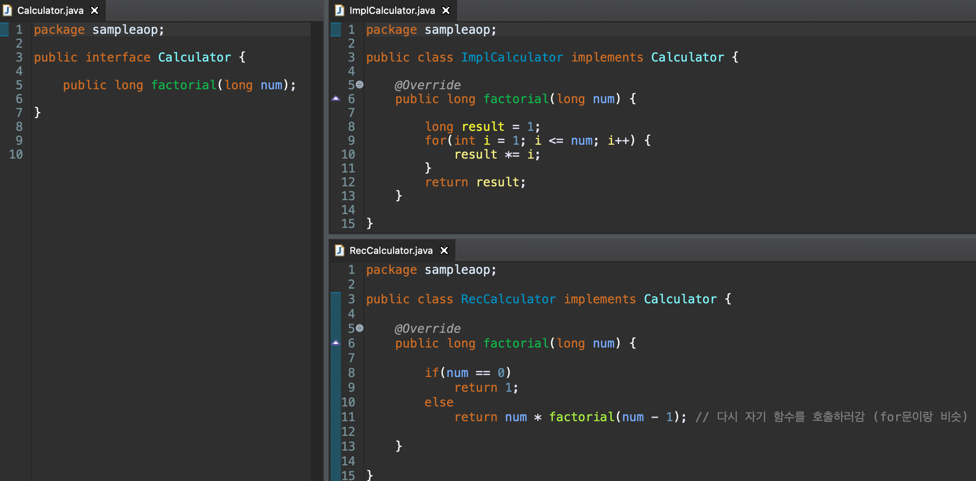Switch to the Calculator.java tab
Screen dimensions: 976x481
[50, 10]
